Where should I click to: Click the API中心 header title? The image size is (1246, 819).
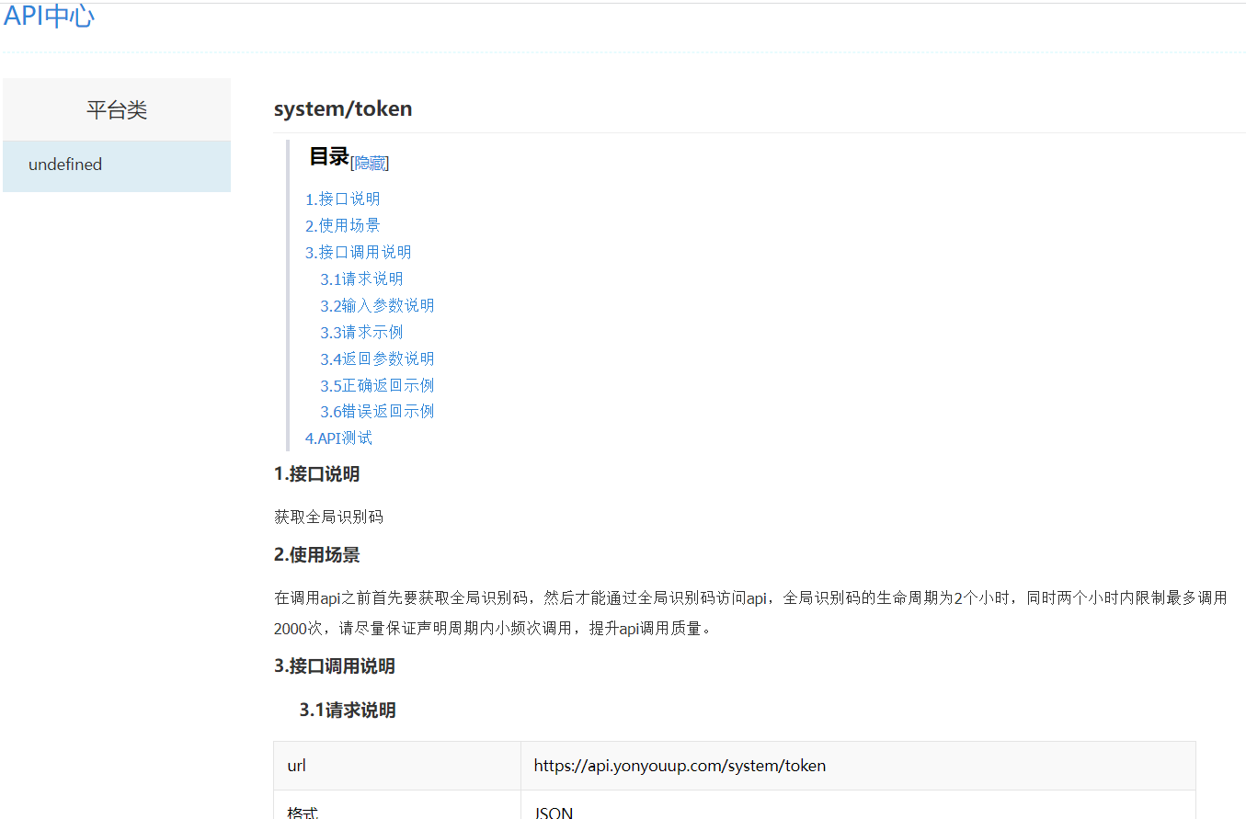[49, 16]
